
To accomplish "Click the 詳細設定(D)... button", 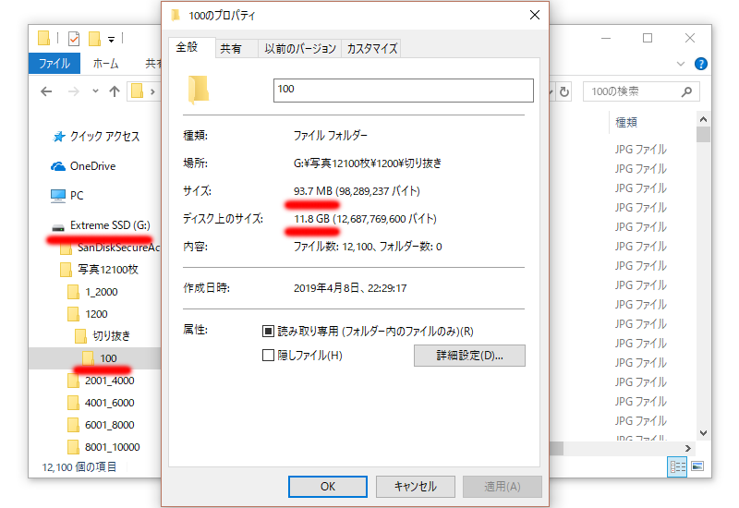I will point(469,356).
